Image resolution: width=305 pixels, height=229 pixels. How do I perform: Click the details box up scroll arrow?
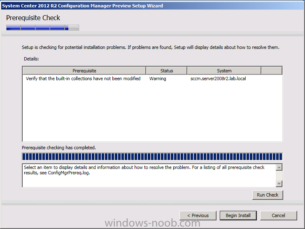pyautogui.click(x=279, y=167)
